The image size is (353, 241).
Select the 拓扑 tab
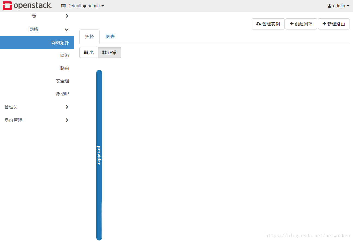[89, 36]
